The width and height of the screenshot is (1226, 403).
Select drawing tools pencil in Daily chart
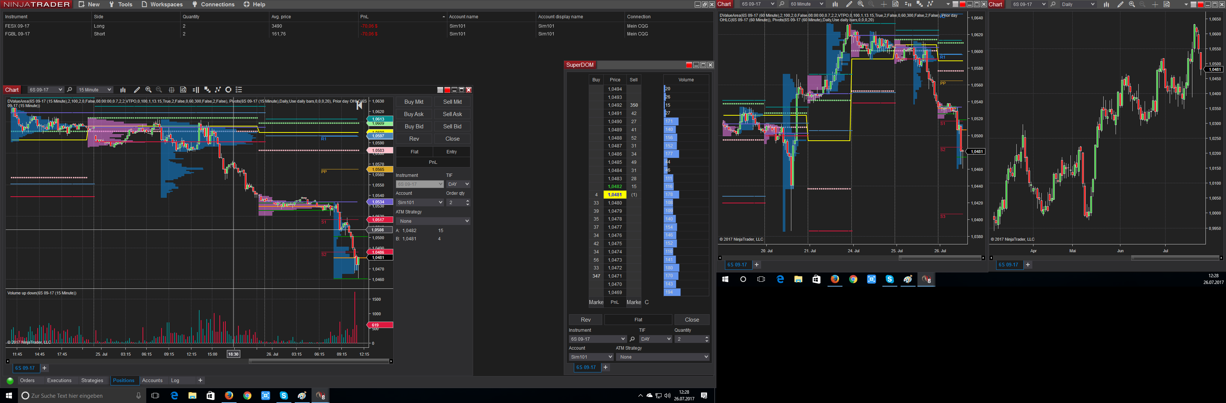point(1120,4)
